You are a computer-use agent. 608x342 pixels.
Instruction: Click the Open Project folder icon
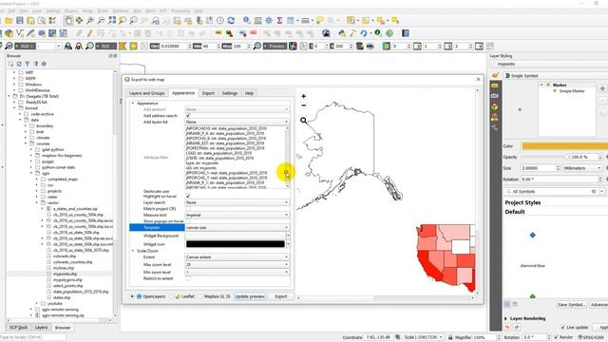pyautogui.click(x=9, y=21)
